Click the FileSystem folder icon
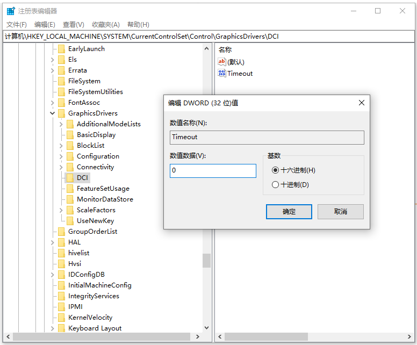This screenshot has width=417, height=345. pos(61,81)
